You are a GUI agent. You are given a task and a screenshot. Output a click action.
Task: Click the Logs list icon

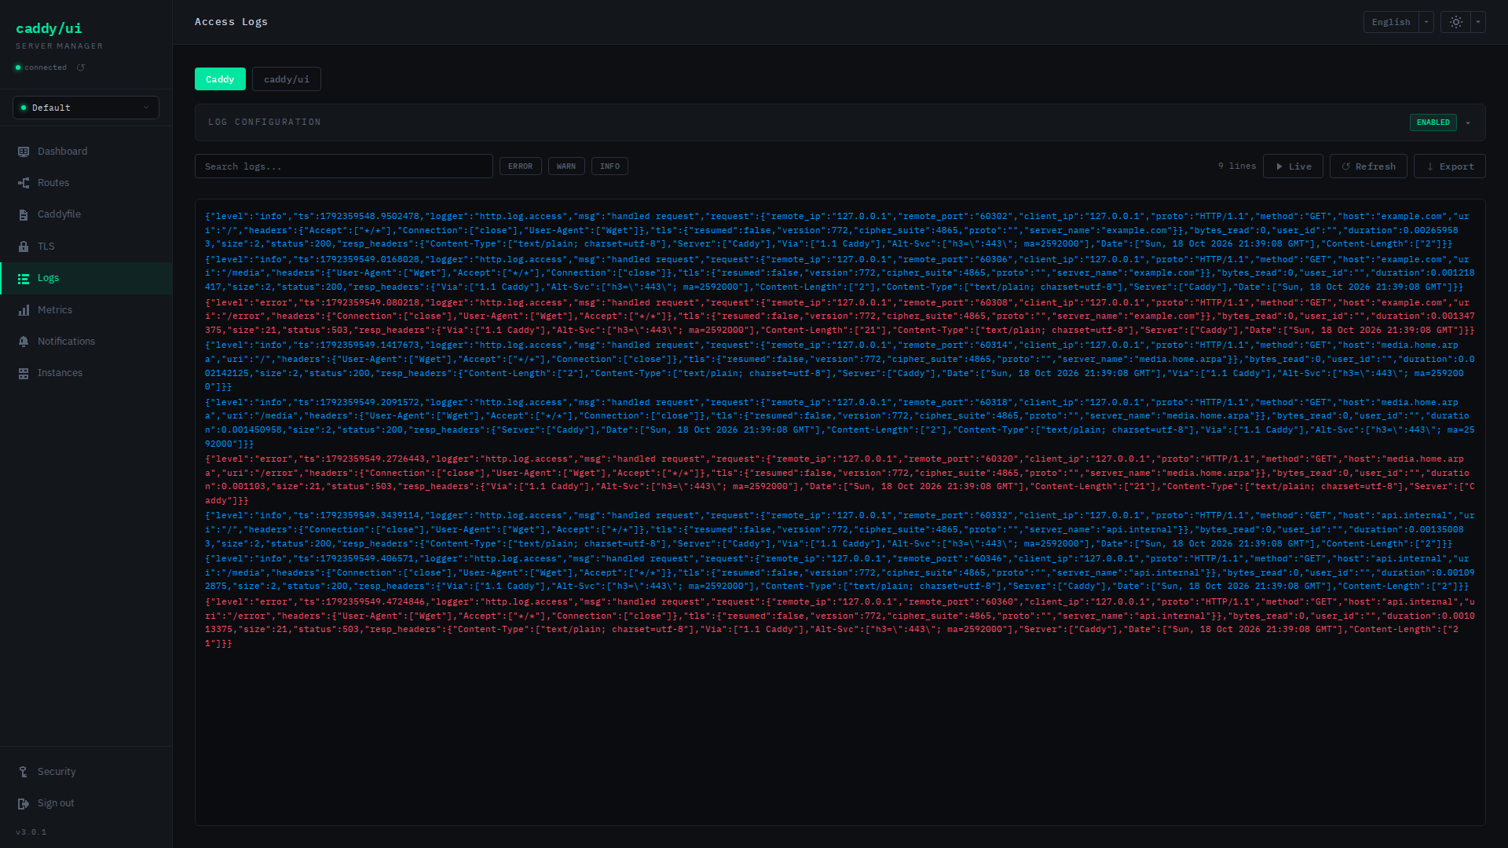(x=24, y=278)
